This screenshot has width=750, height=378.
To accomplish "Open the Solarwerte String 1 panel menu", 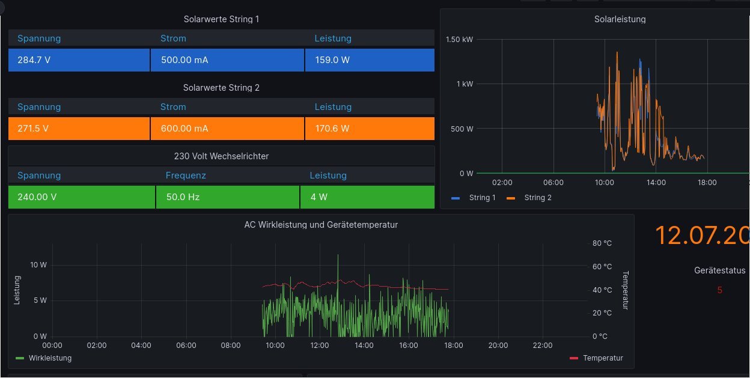I will point(221,19).
